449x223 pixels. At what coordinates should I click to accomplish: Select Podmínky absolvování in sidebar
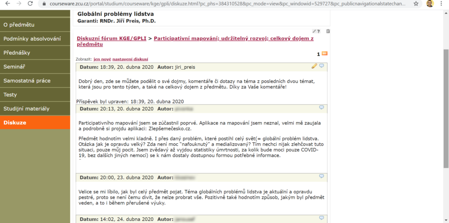(x=32, y=38)
